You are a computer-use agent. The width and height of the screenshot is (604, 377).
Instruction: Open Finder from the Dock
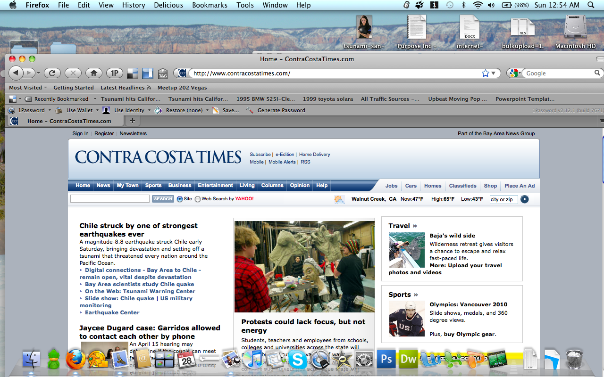coord(32,360)
